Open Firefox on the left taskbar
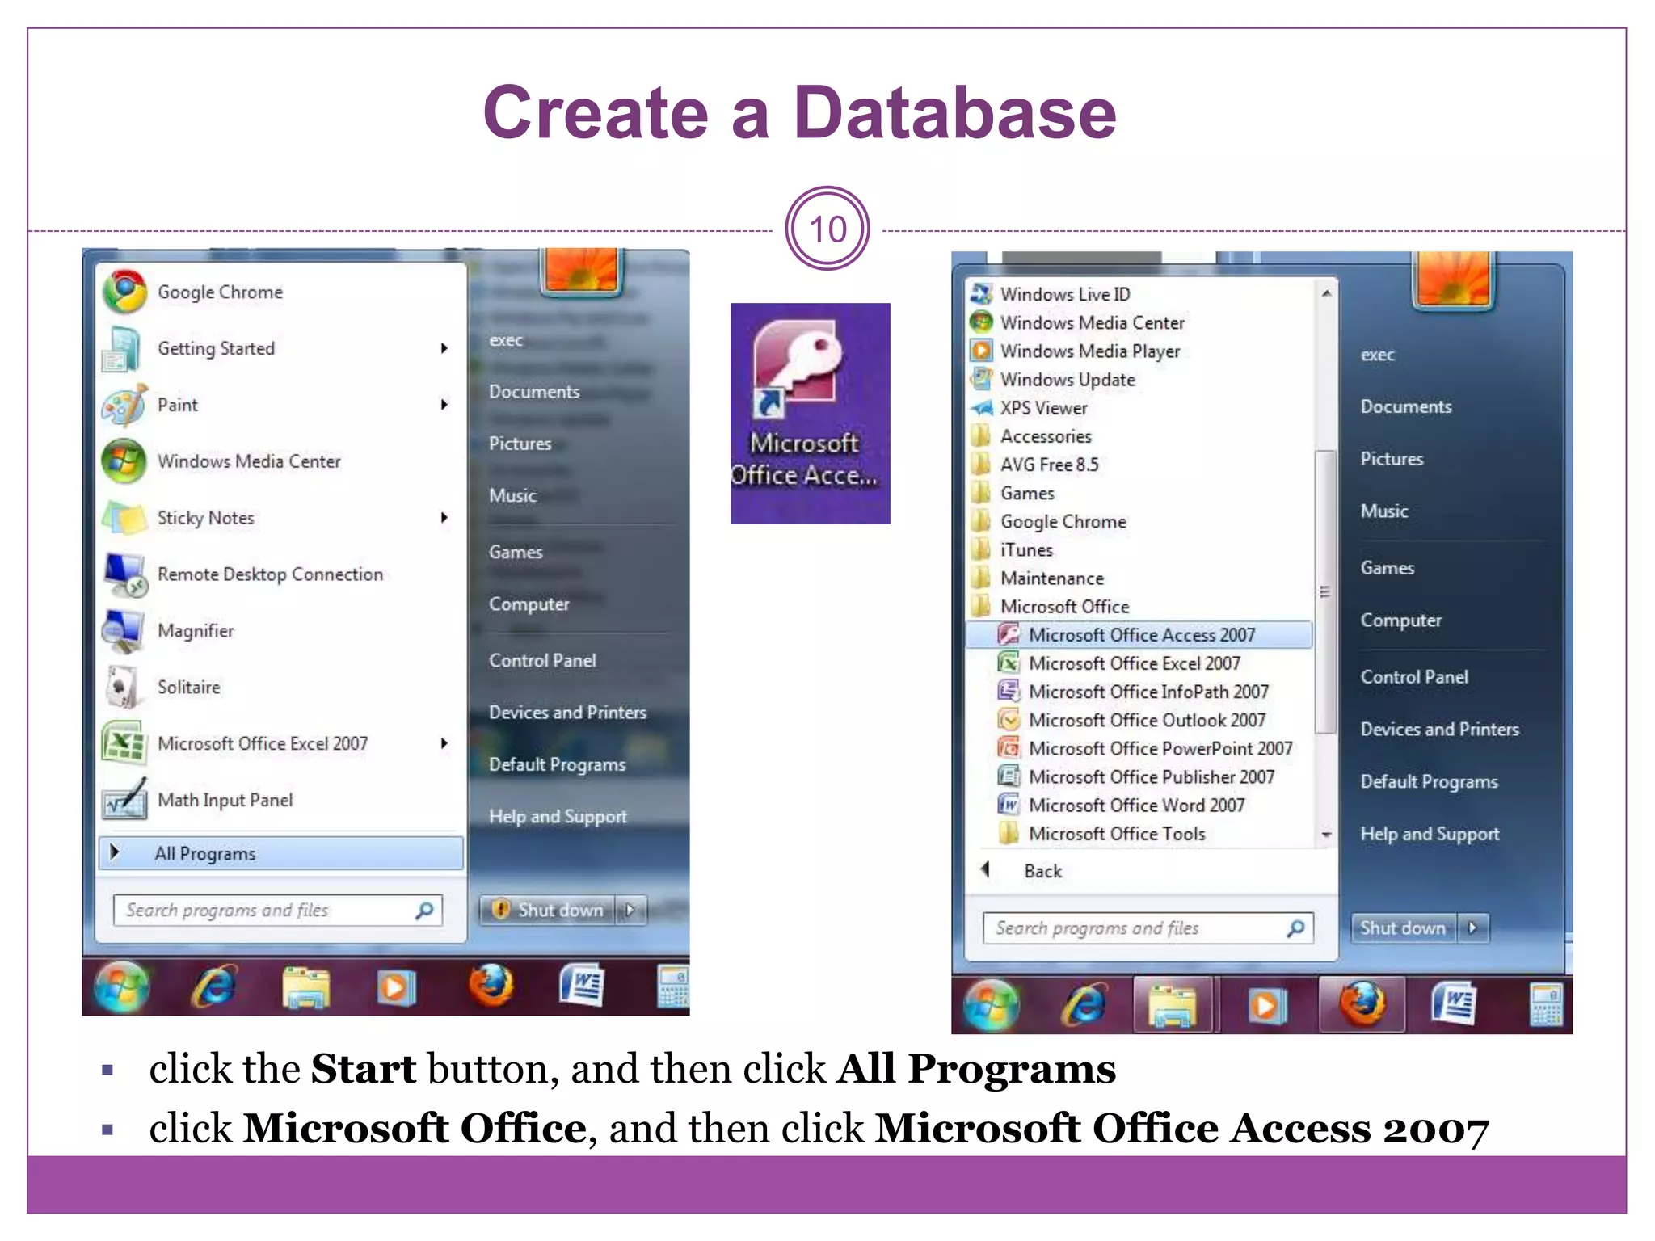The image size is (1655, 1241). pyautogui.click(x=491, y=985)
